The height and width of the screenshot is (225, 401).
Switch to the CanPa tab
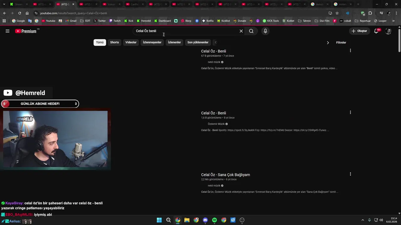click(x=135, y=4)
